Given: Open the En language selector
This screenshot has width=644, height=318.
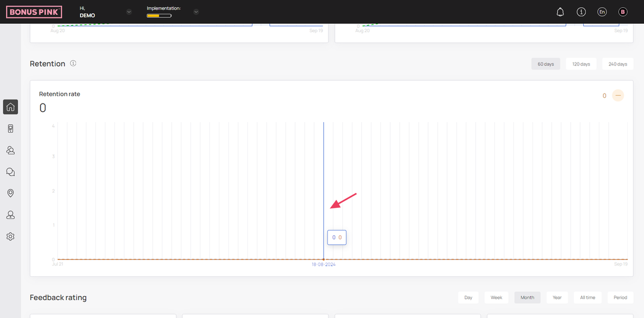Looking at the screenshot, I should [602, 12].
